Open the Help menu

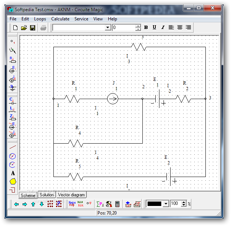point(112,19)
